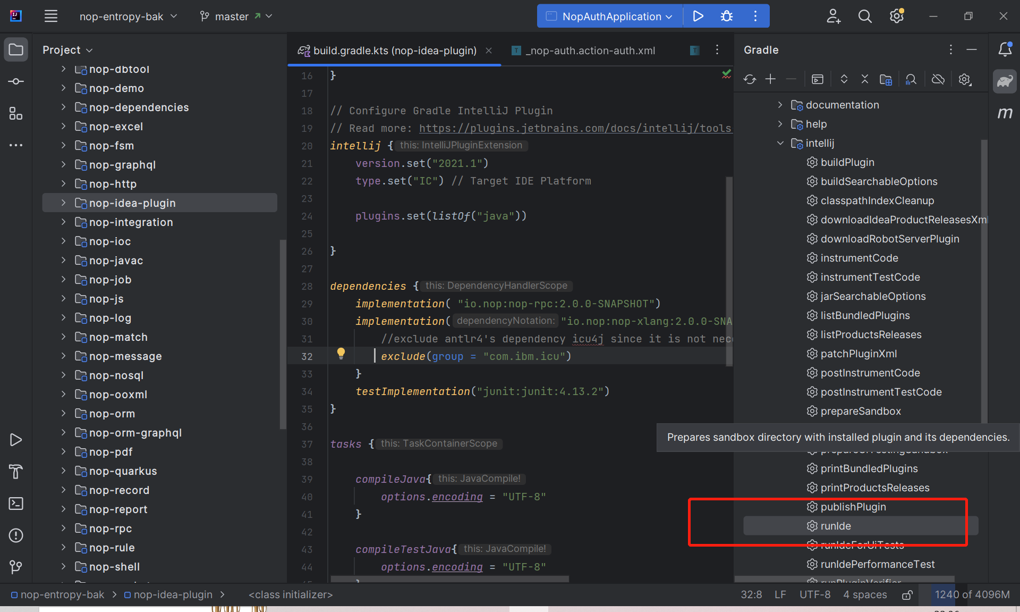Open the Problems tool window

16,535
